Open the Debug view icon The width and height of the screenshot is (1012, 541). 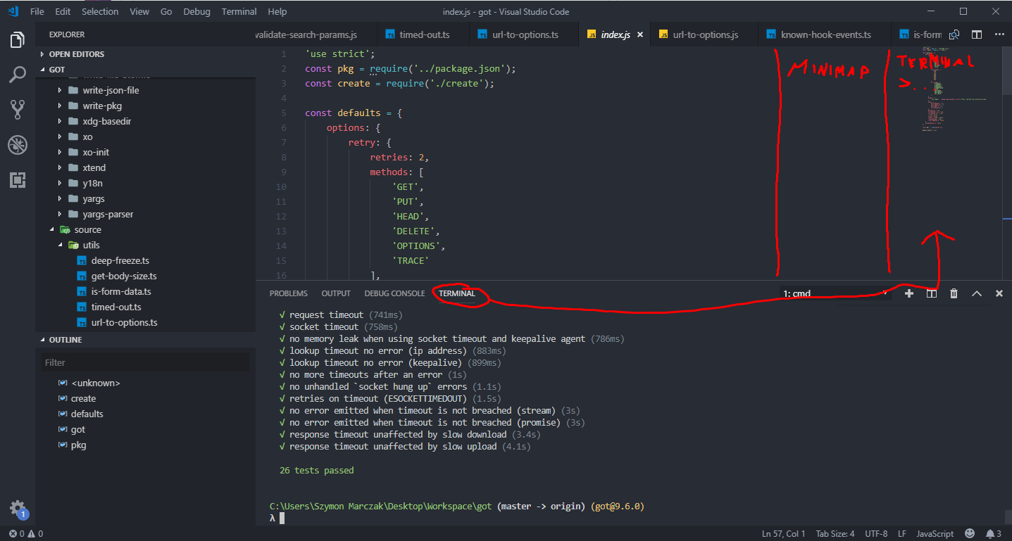[18, 145]
